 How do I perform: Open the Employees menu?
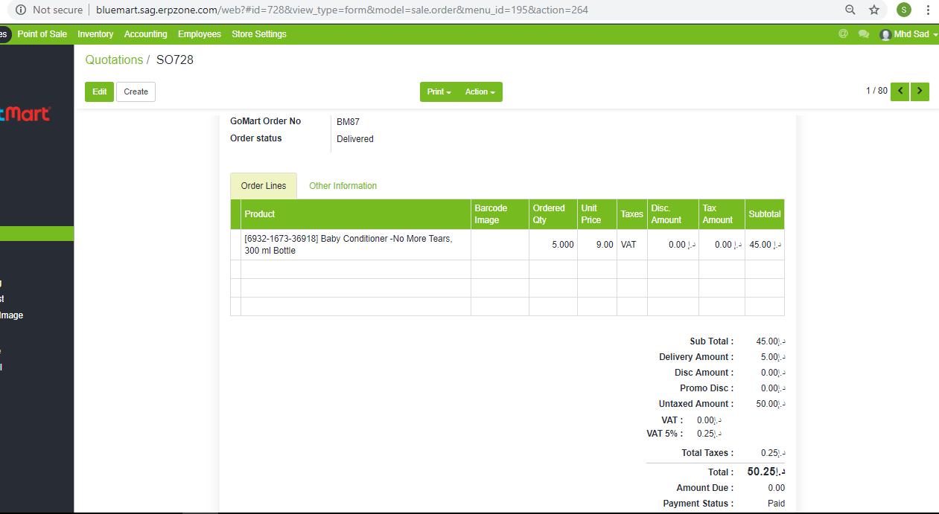[x=200, y=34]
